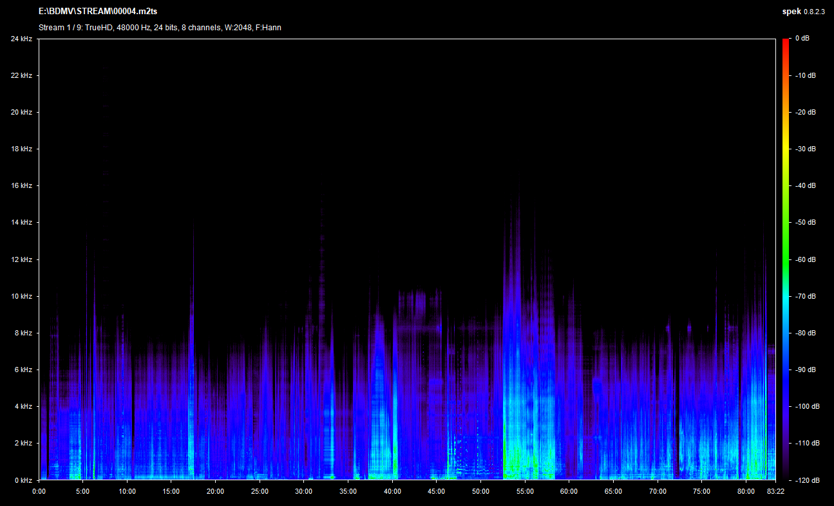
Task: Click the TrueHD stream info line
Action: click(x=160, y=28)
